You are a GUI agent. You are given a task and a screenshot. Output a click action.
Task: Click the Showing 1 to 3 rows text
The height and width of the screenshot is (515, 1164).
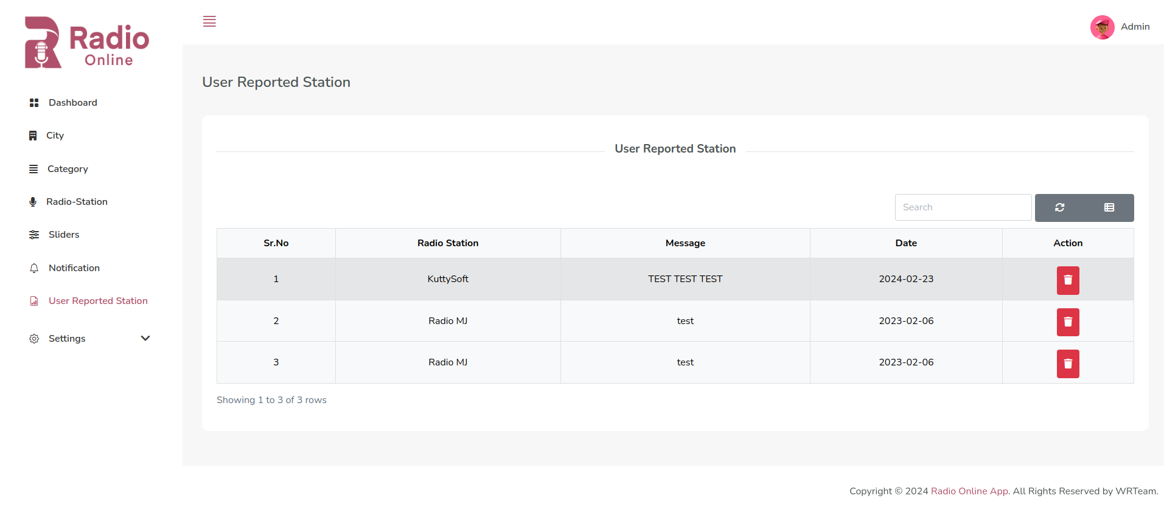coord(271,400)
